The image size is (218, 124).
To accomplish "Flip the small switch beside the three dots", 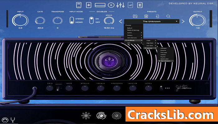I will (161, 88).
